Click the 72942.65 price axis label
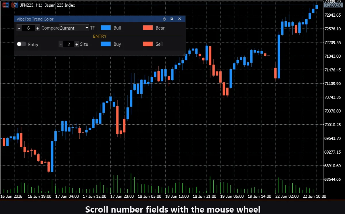Viewport: 345px width, 214px height. pos(332,15)
